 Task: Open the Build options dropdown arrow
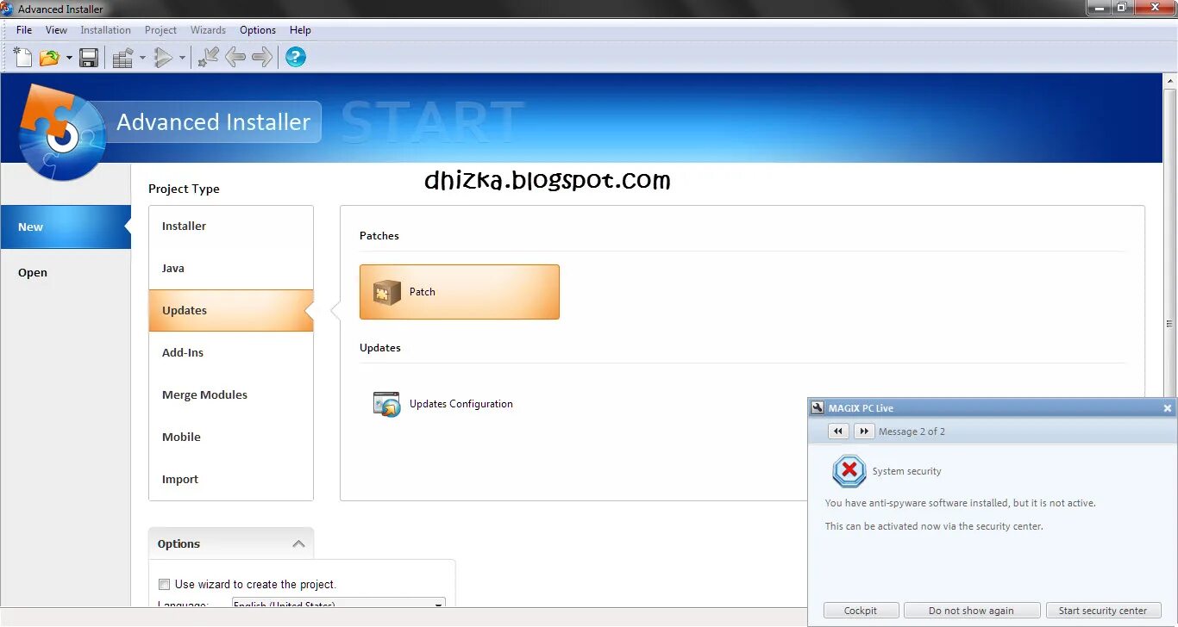(143, 59)
